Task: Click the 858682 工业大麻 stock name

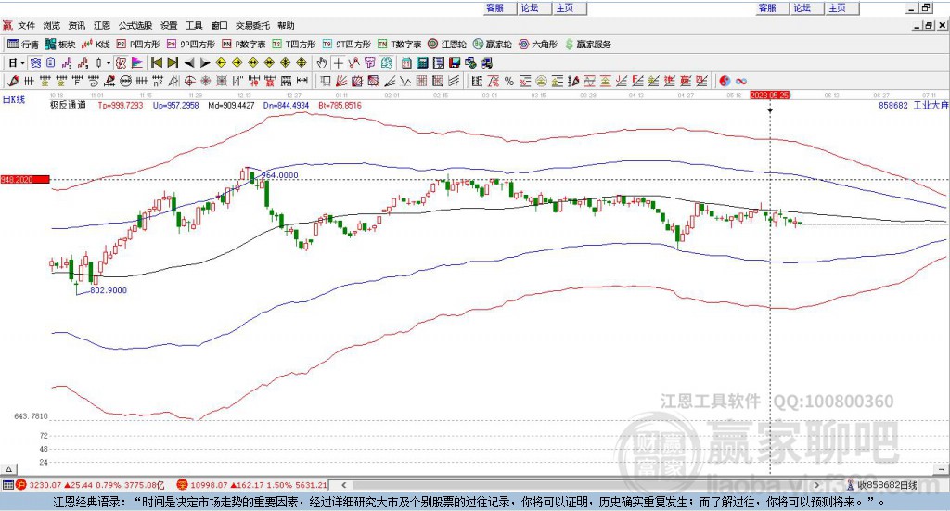Action: (x=913, y=106)
